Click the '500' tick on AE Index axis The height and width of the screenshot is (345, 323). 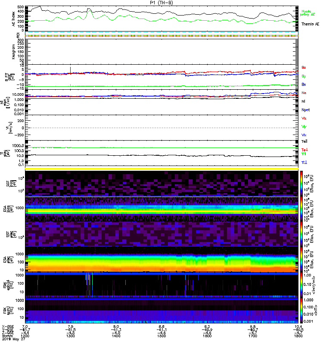coord(21,7)
